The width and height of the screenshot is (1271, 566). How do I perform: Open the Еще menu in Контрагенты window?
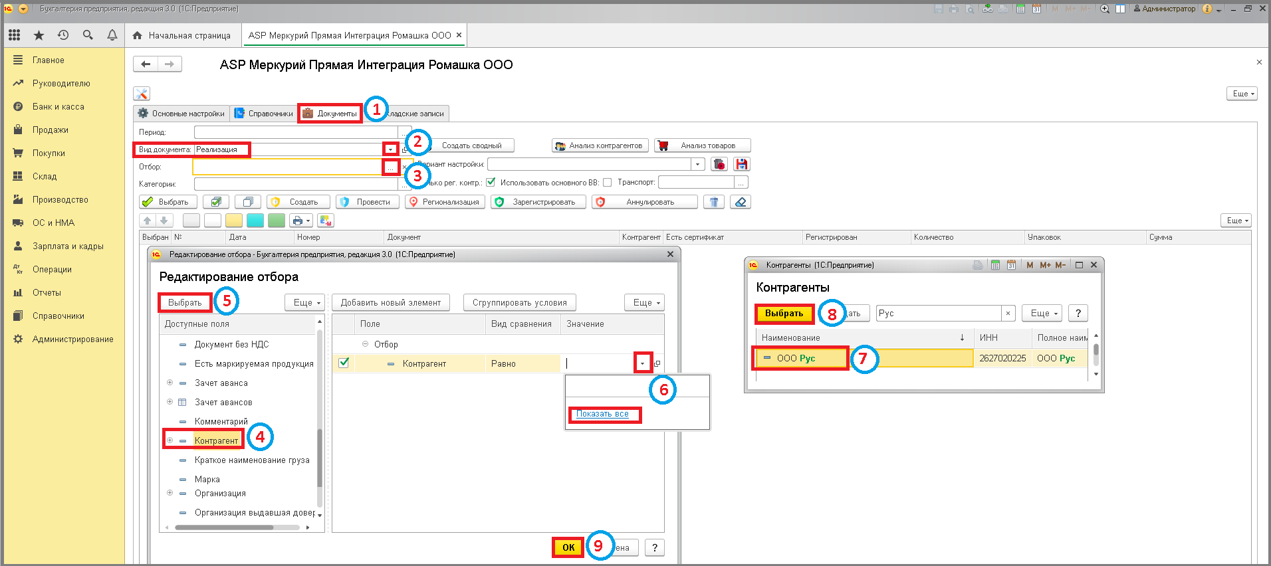point(1044,313)
